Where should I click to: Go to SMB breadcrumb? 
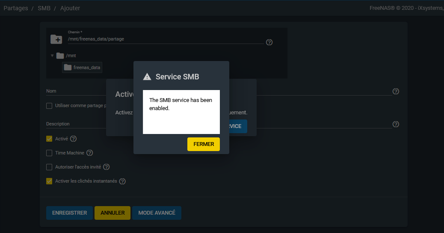pyautogui.click(x=44, y=8)
